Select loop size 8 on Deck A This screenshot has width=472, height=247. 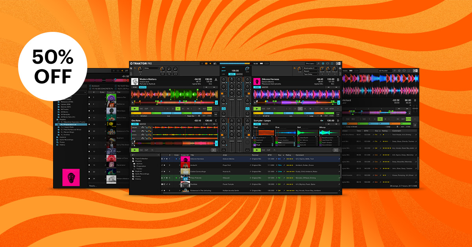click(183, 108)
